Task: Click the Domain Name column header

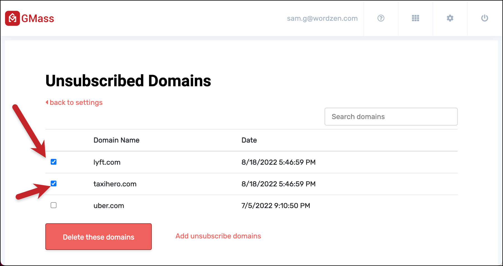Action: pos(116,140)
